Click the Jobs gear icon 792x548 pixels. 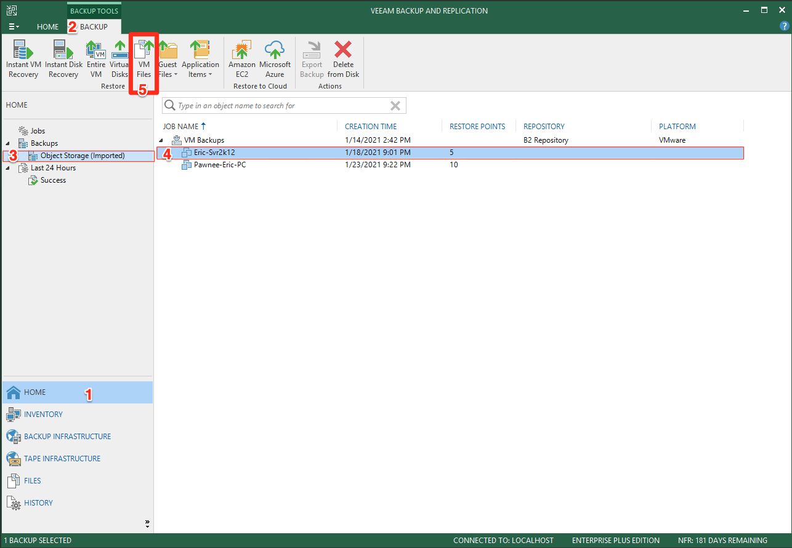[x=23, y=131]
